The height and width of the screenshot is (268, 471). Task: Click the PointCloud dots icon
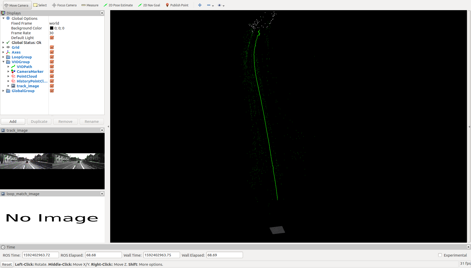pos(13,76)
